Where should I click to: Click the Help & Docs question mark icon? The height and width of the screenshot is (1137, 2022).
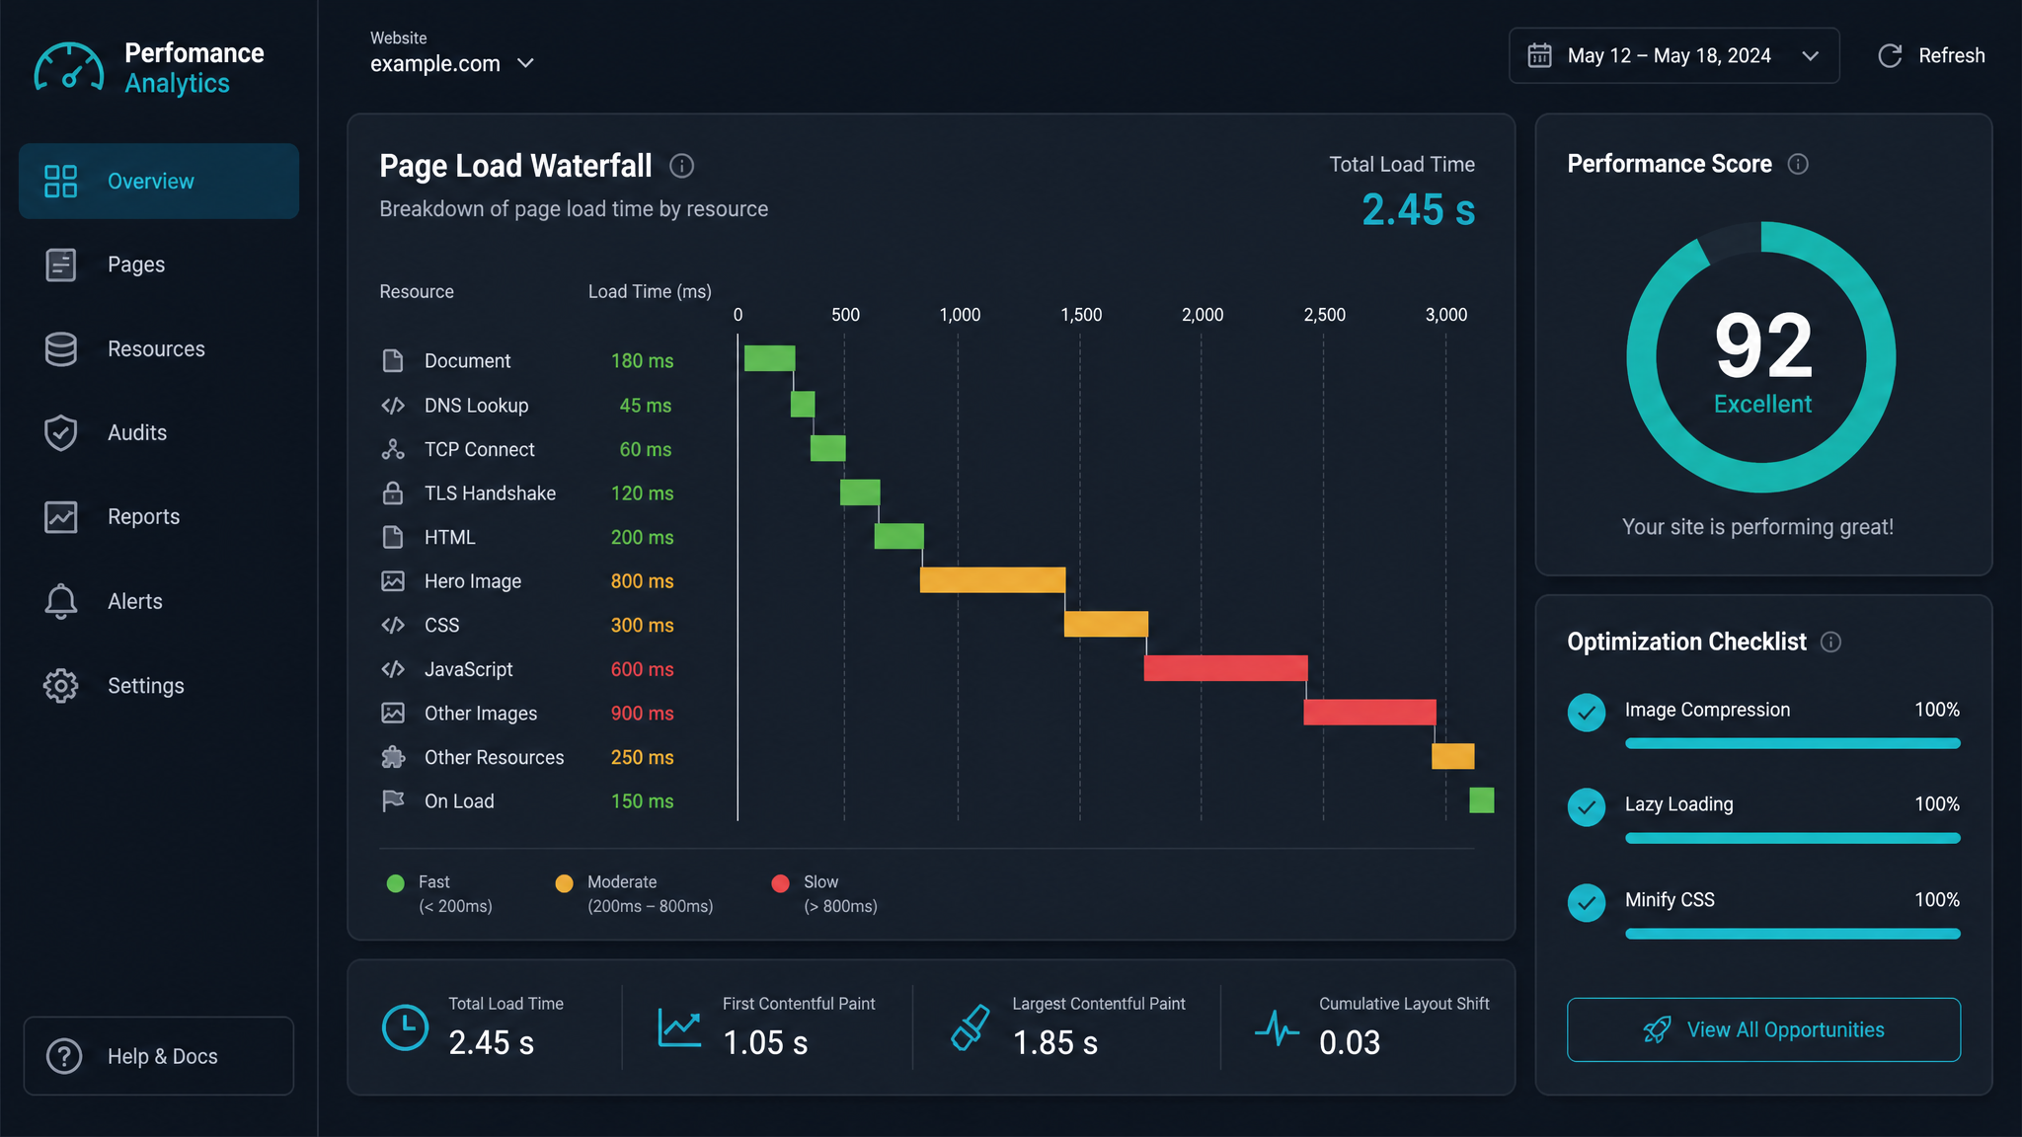pos(64,1056)
